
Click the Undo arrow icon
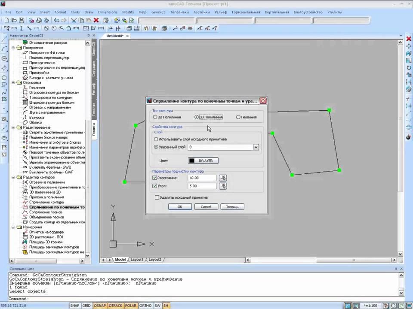pyautogui.click(x=56, y=20)
